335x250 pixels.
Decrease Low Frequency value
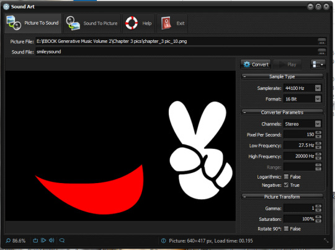pos(318,148)
